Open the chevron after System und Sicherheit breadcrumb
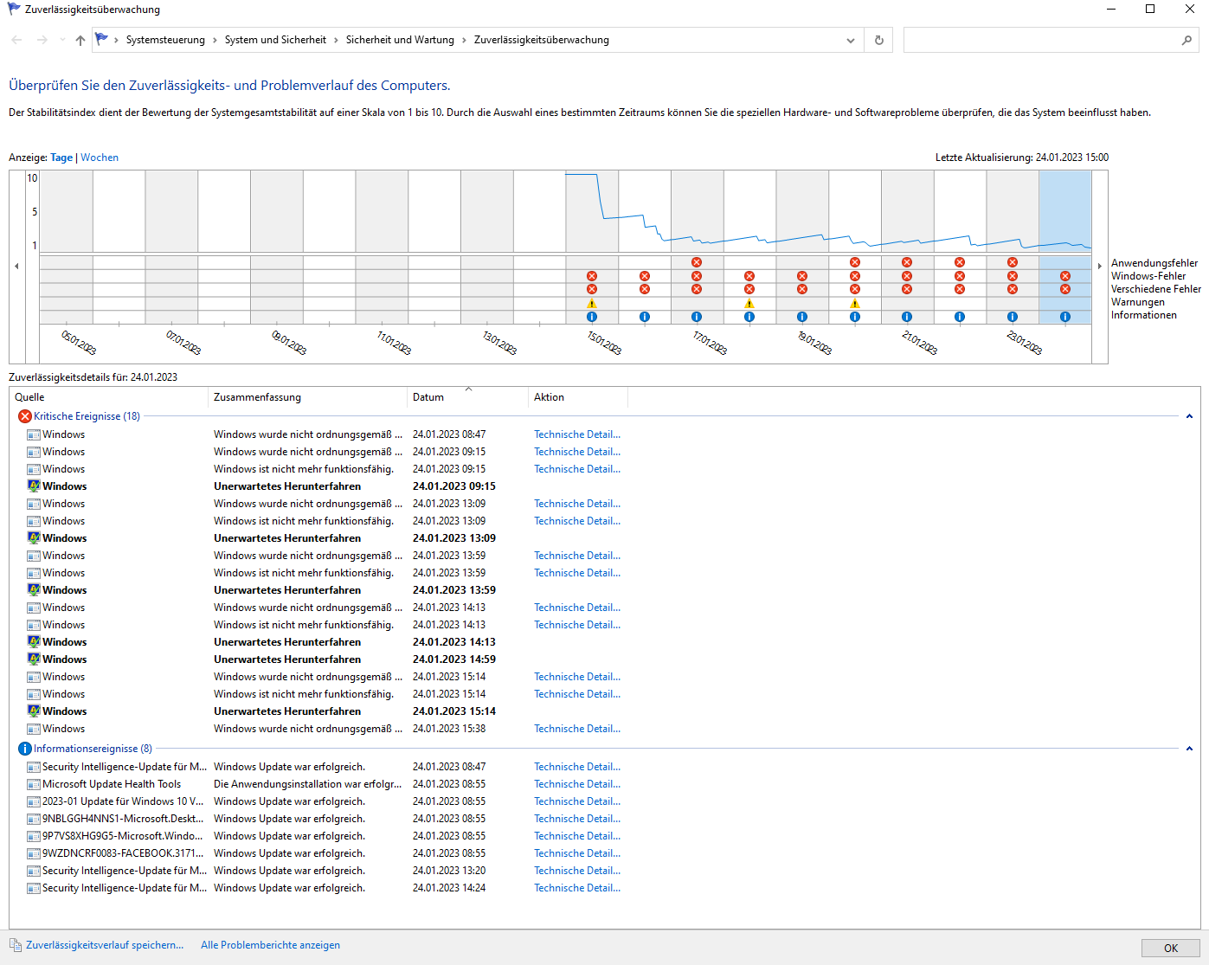1209x965 pixels. (336, 40)
